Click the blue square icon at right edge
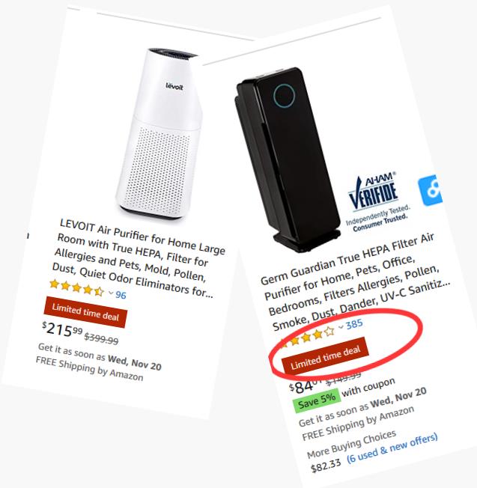 pos(431,190)
